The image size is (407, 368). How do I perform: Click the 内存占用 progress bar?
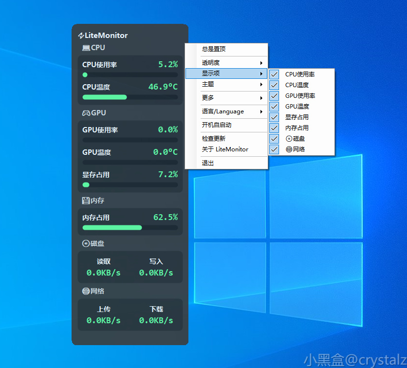130,228
